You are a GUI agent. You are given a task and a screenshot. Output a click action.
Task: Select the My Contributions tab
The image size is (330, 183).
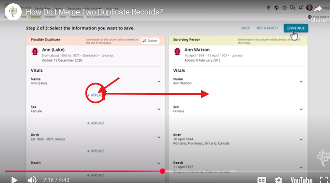click(x=99, y=17)
